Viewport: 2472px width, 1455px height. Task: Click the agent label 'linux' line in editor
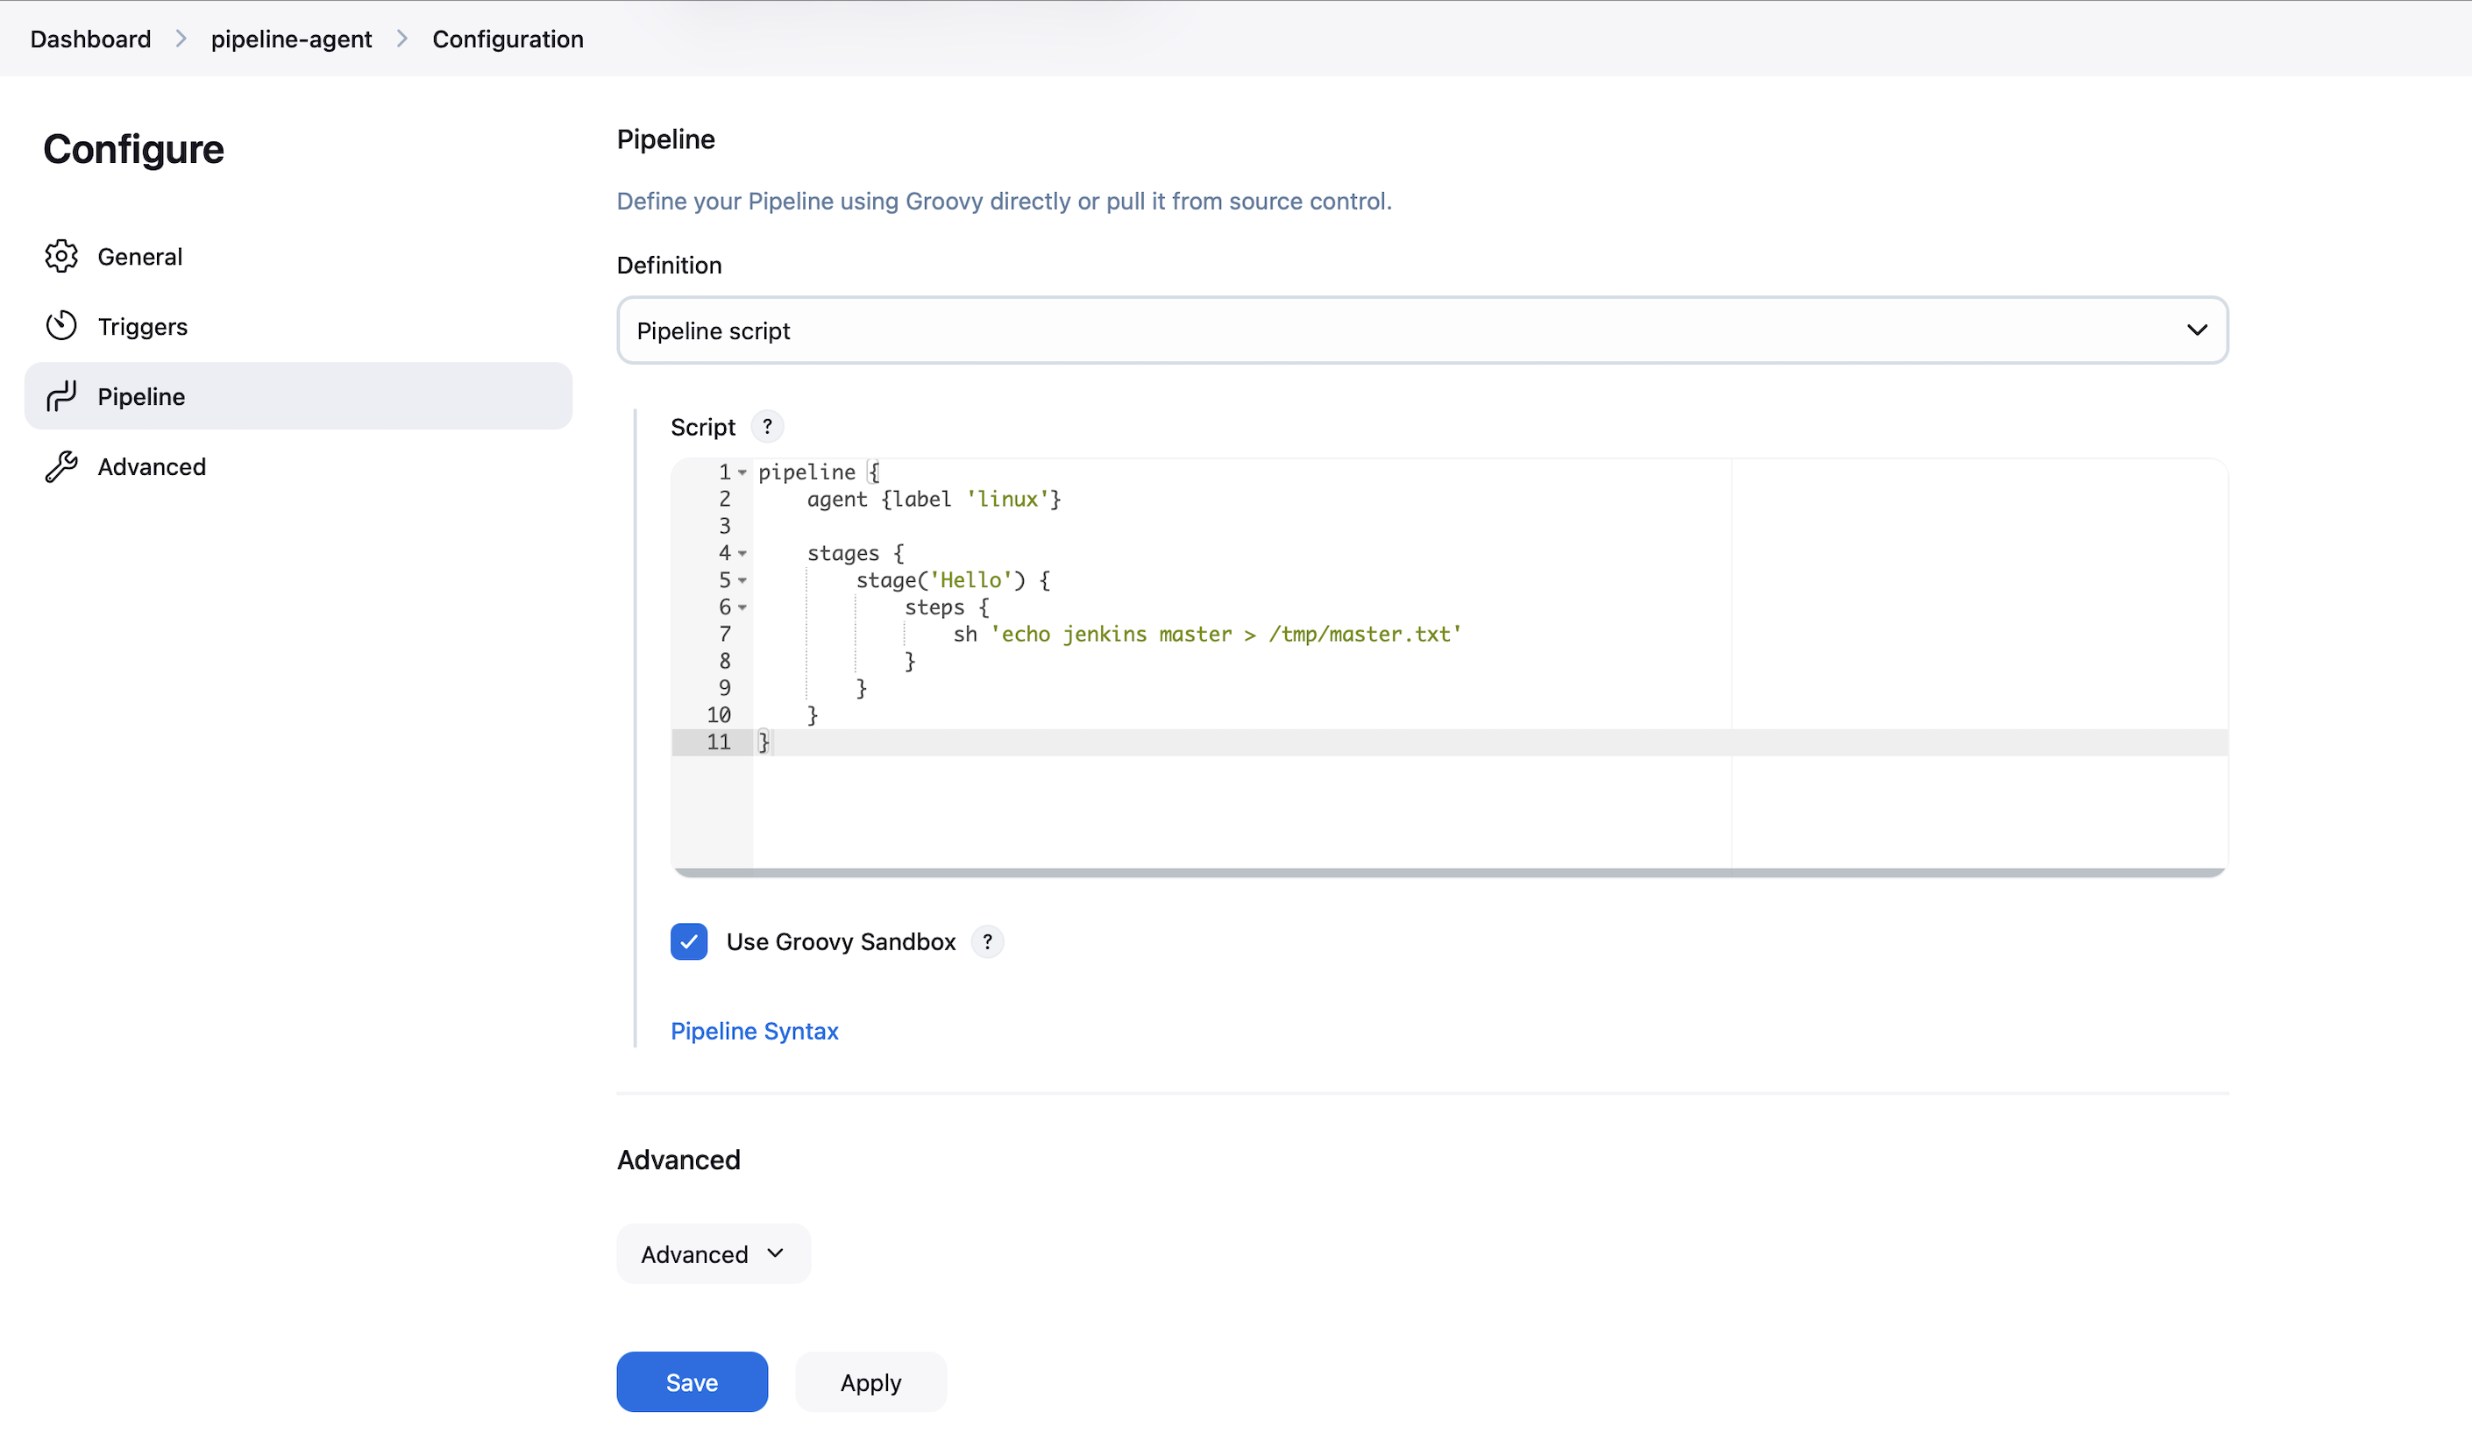934,500
